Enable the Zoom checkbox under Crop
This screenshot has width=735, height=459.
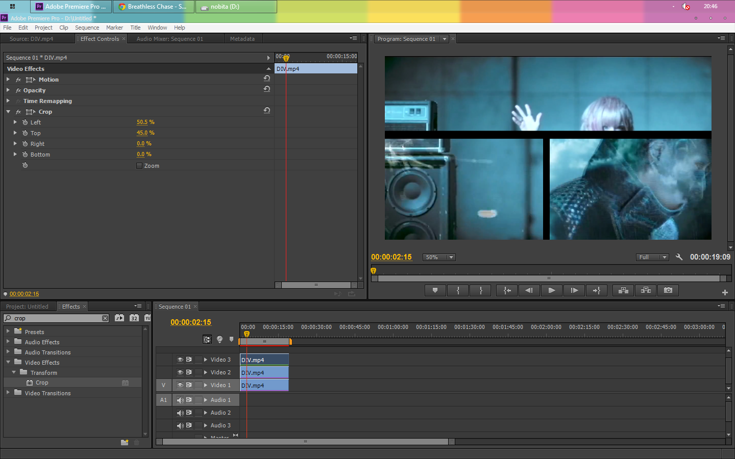pos(139,166)
